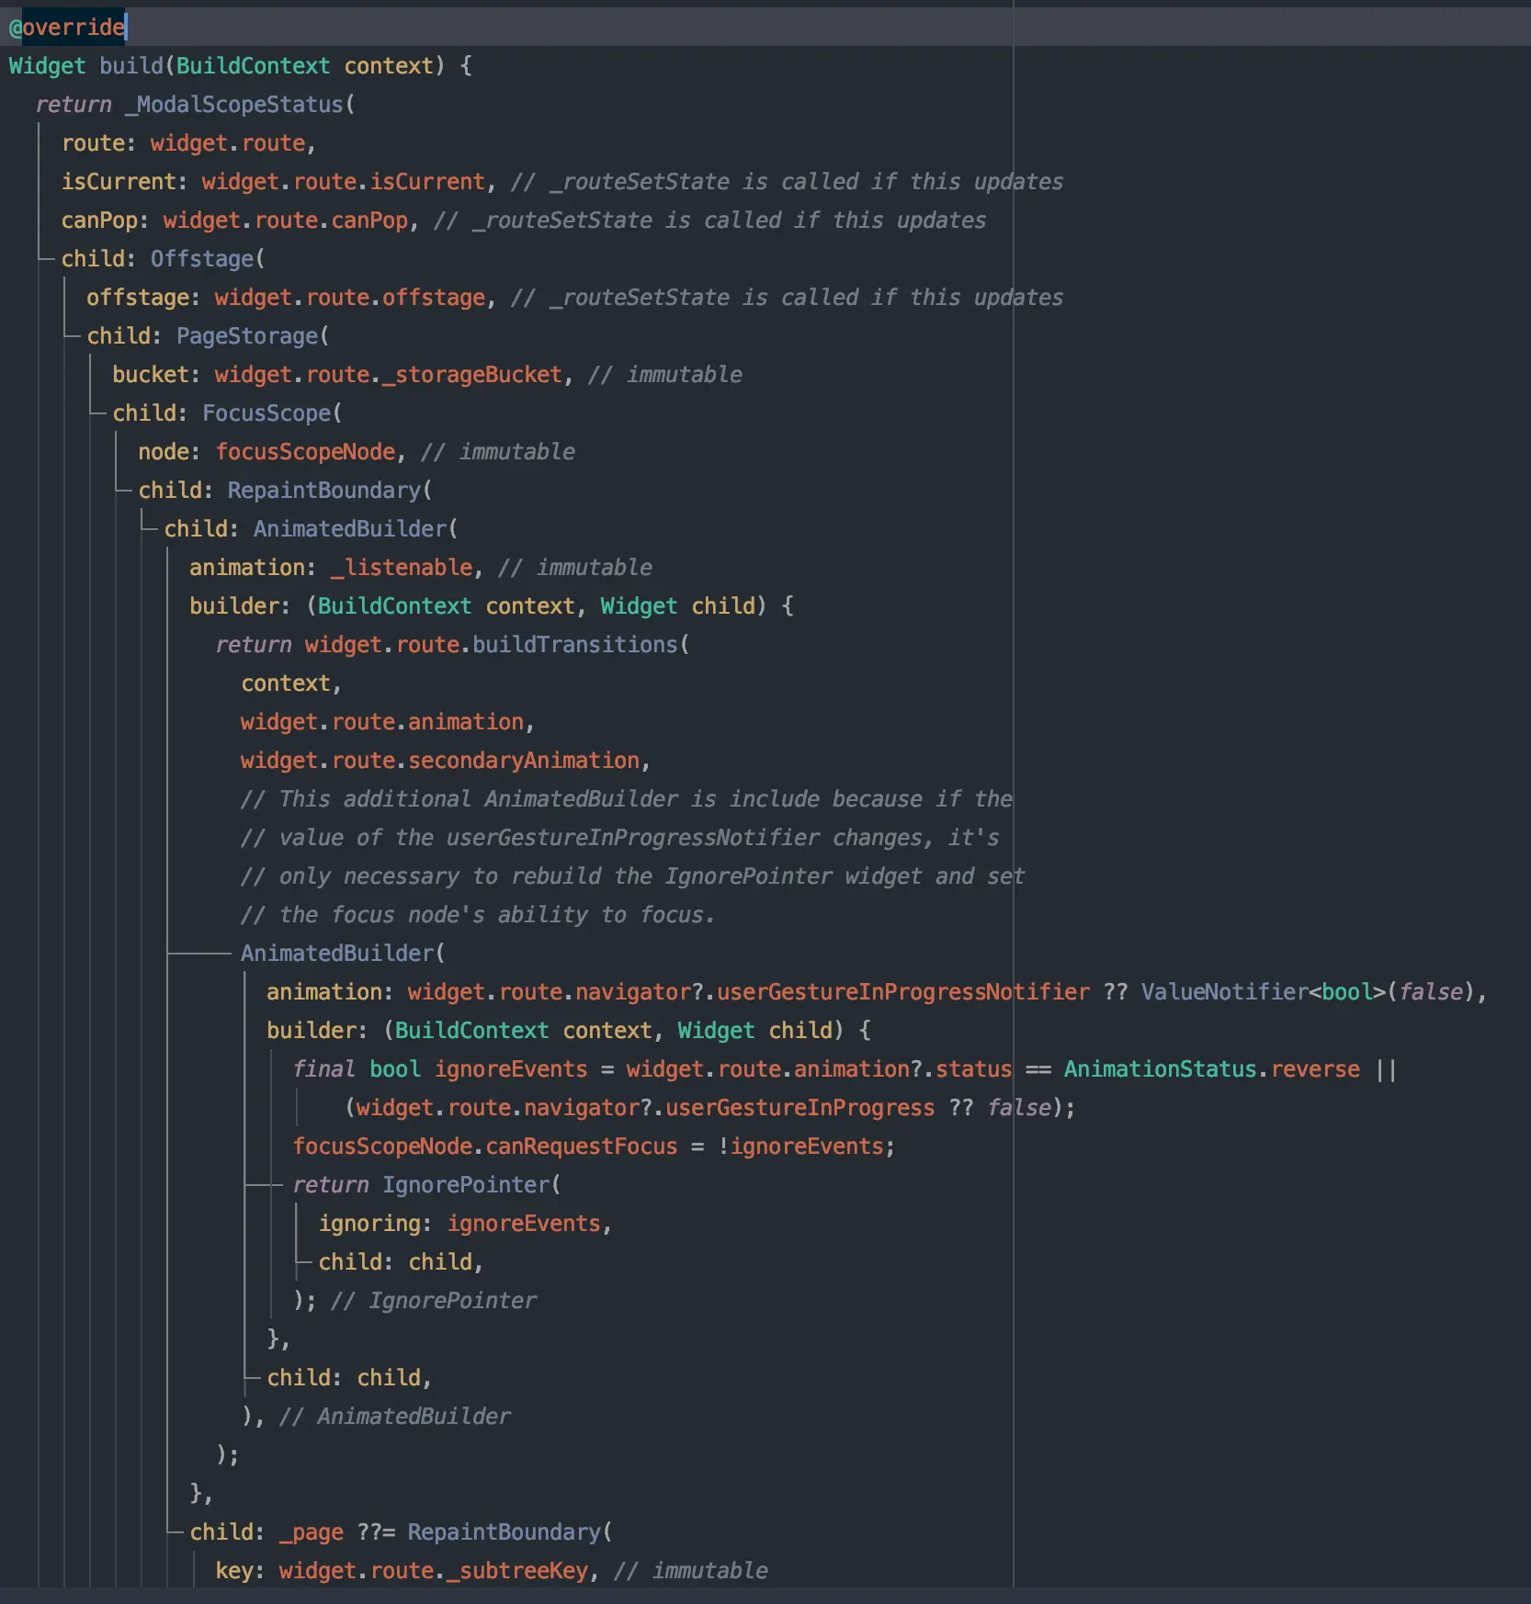
Task: Click the 'reverse' enum value
Action: pos(1315,1069)
